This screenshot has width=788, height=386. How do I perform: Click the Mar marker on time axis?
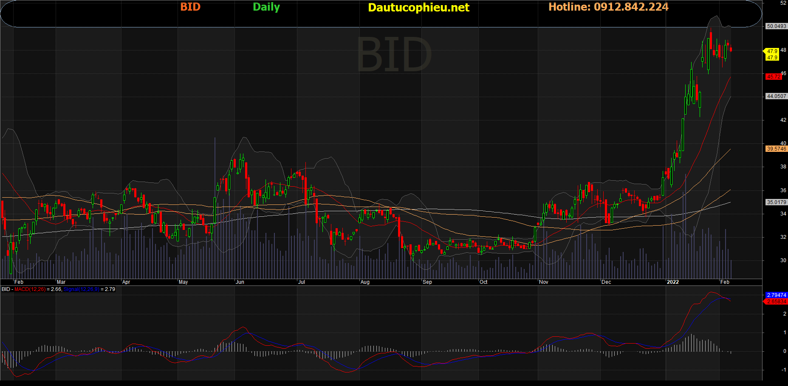tap(61, 282)
